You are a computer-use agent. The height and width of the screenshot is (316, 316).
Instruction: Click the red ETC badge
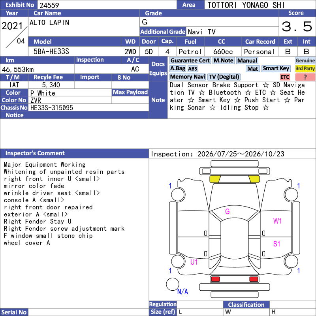(285, 77)
